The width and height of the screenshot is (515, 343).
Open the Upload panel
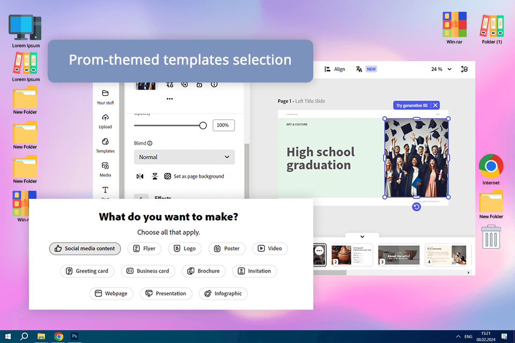pos(105,122)
